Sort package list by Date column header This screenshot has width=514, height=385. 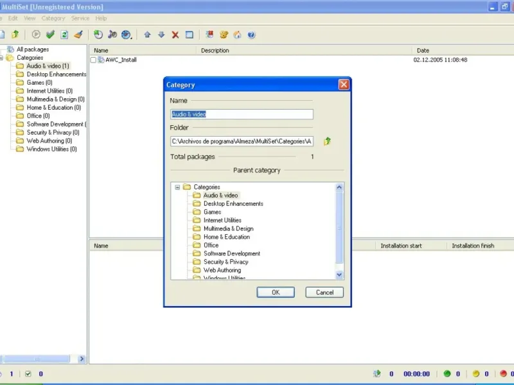tap(463, 51)
